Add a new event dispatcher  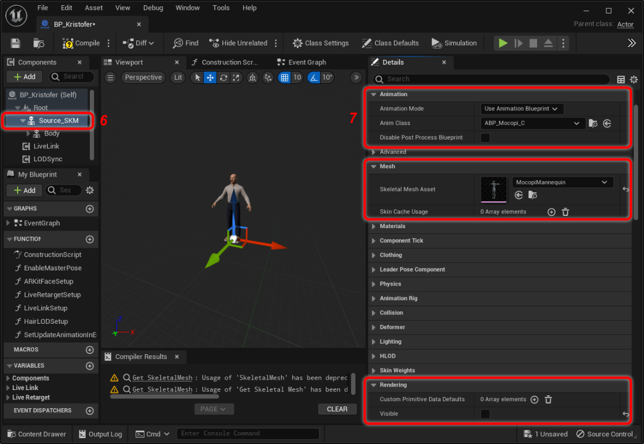90,411
